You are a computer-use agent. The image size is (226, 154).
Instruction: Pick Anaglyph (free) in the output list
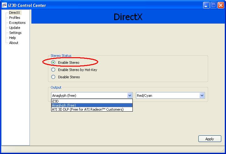click(92, 105)
